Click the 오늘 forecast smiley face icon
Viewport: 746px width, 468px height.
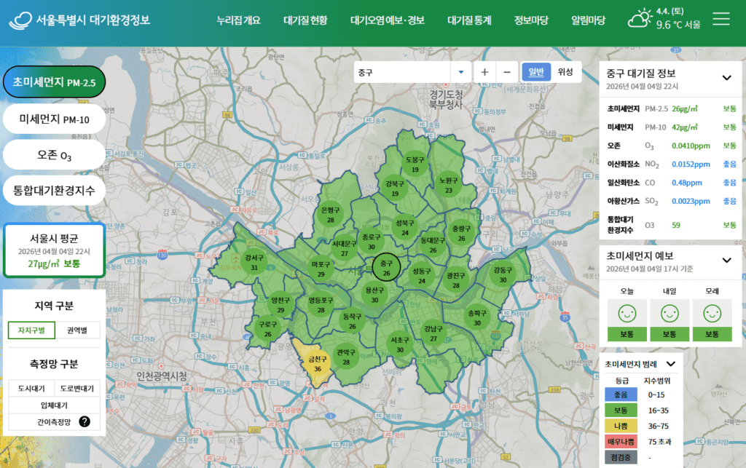pyautogui.click(x=627, y=313)
